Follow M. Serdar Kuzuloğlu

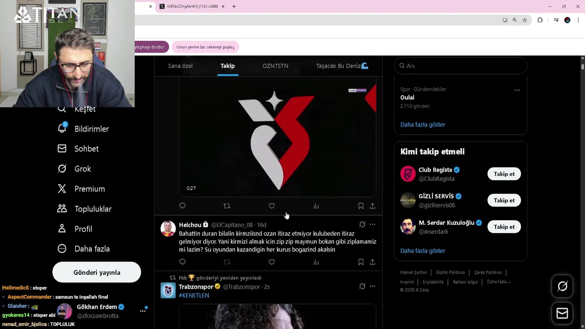click(x=504, y=227)
